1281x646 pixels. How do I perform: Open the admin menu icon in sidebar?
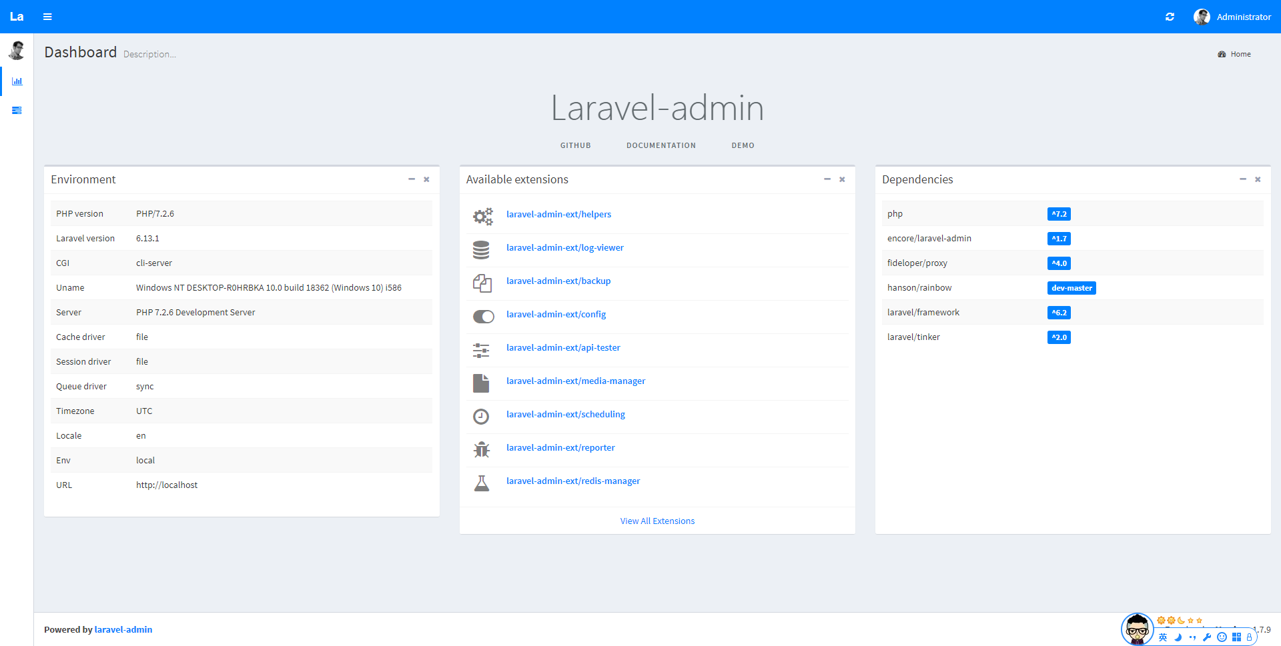[x=17, y=111]
